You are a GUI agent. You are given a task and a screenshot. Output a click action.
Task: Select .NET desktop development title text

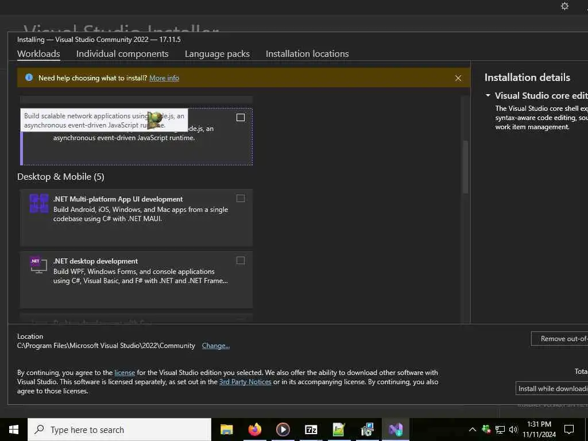pyautogui.click(x=95, y=261)
